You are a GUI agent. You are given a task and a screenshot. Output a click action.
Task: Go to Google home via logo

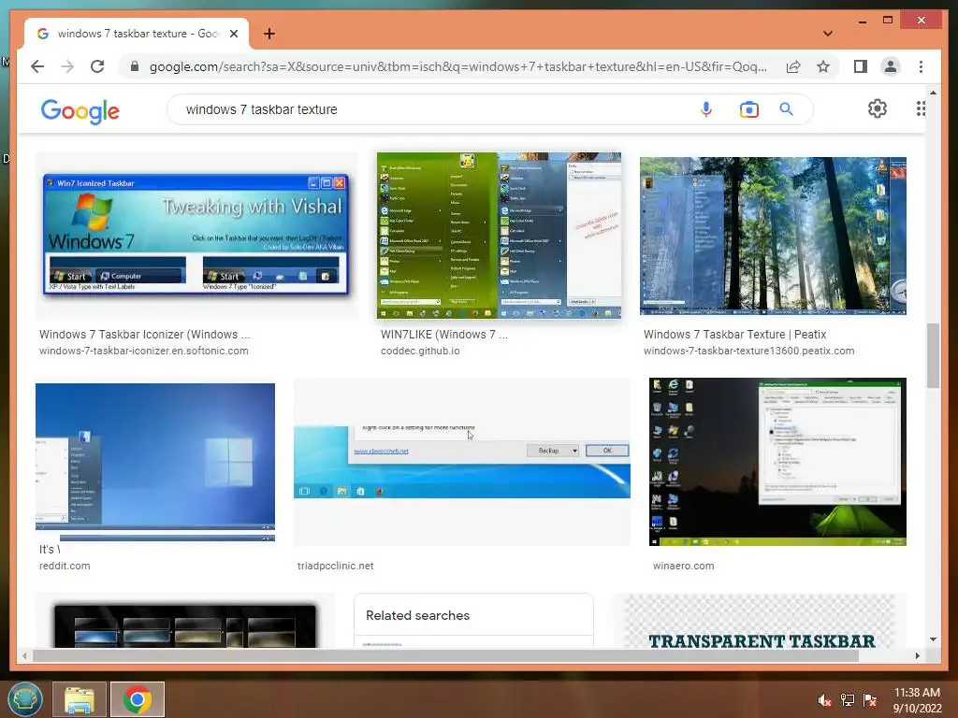[x=80, y=111]
